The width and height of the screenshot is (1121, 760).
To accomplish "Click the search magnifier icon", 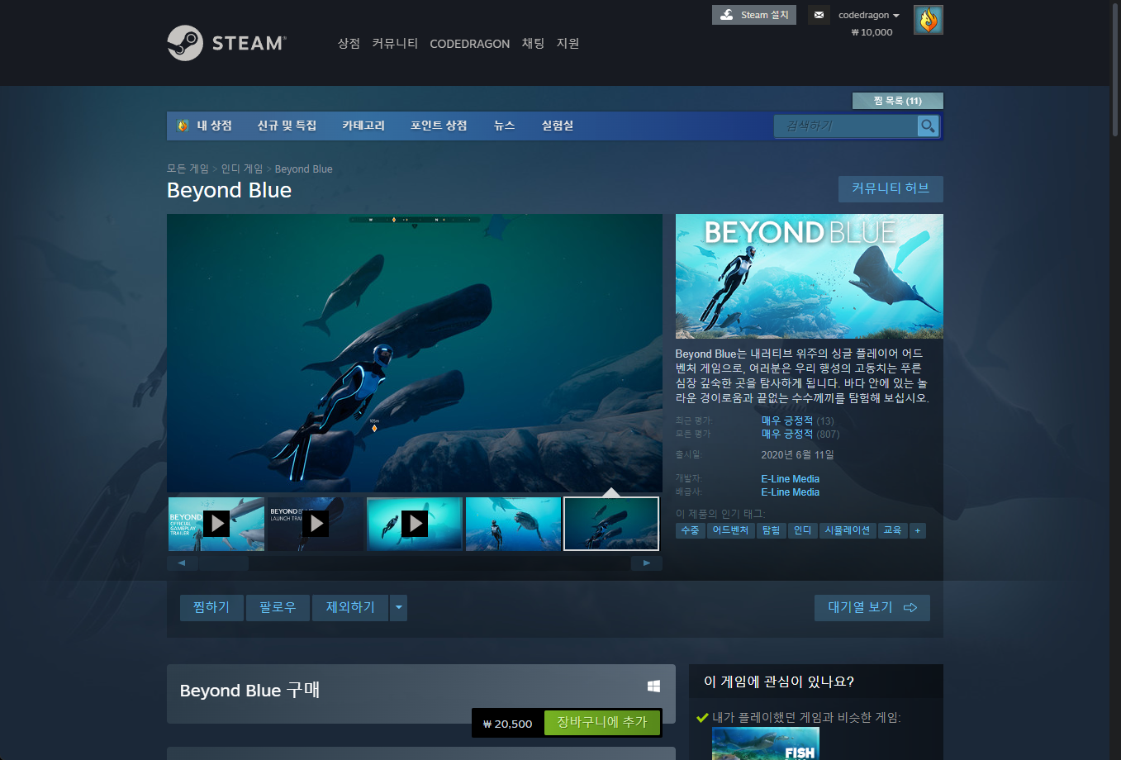I will point(928,126).
